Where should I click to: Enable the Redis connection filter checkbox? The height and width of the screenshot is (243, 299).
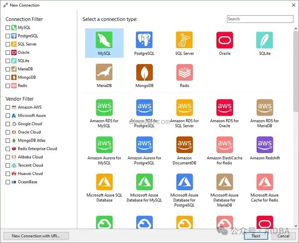(7, 86)
